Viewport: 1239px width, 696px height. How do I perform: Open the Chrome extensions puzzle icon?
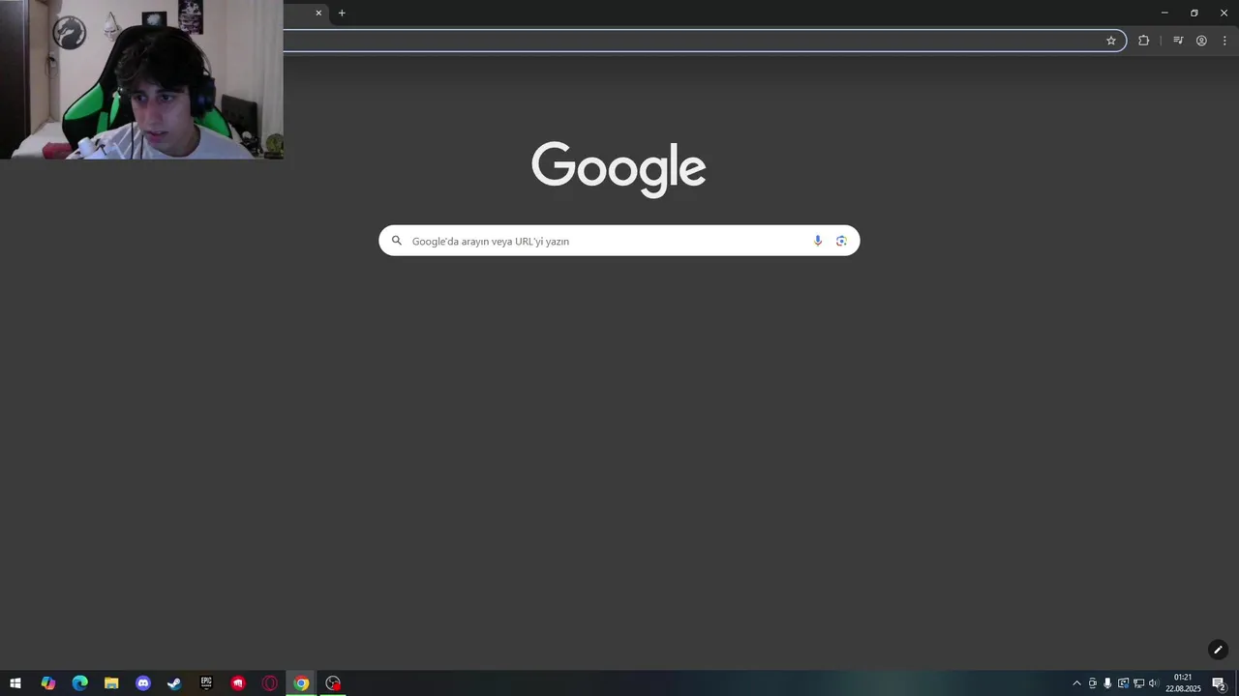point(1143,41)
